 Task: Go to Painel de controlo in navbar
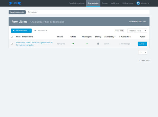76,3
